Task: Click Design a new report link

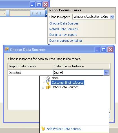Action: (x=63, y=35)
